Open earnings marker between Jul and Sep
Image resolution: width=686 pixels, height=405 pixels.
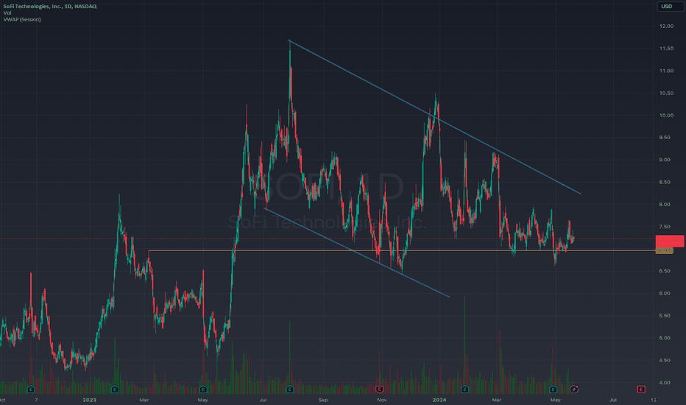[290, 389]
